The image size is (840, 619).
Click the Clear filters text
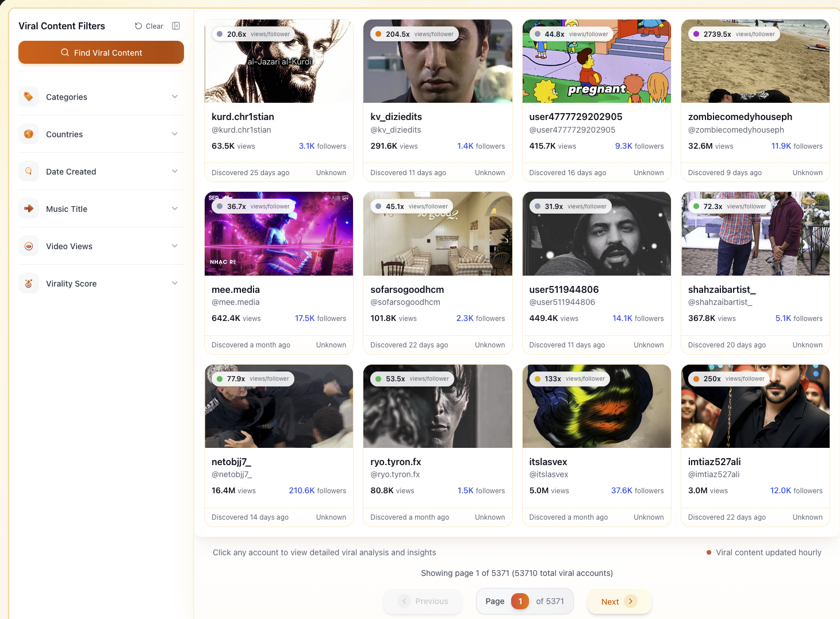pos(154,26)
